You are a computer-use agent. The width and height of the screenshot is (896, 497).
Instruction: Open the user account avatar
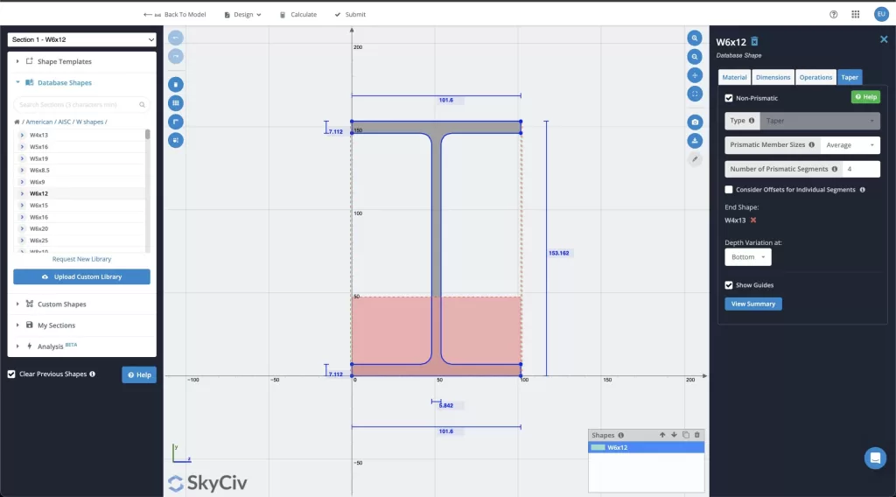coord(880,14)
